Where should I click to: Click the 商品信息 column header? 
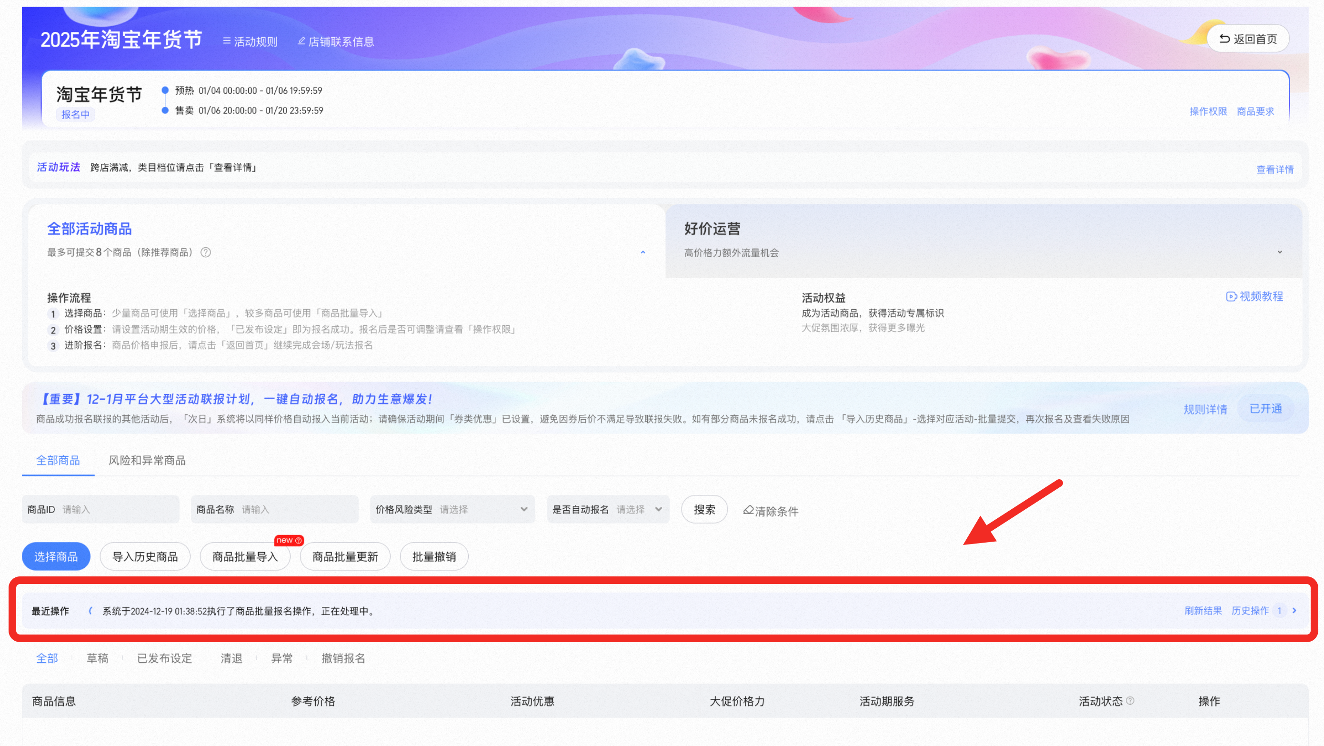coord(54,701)
